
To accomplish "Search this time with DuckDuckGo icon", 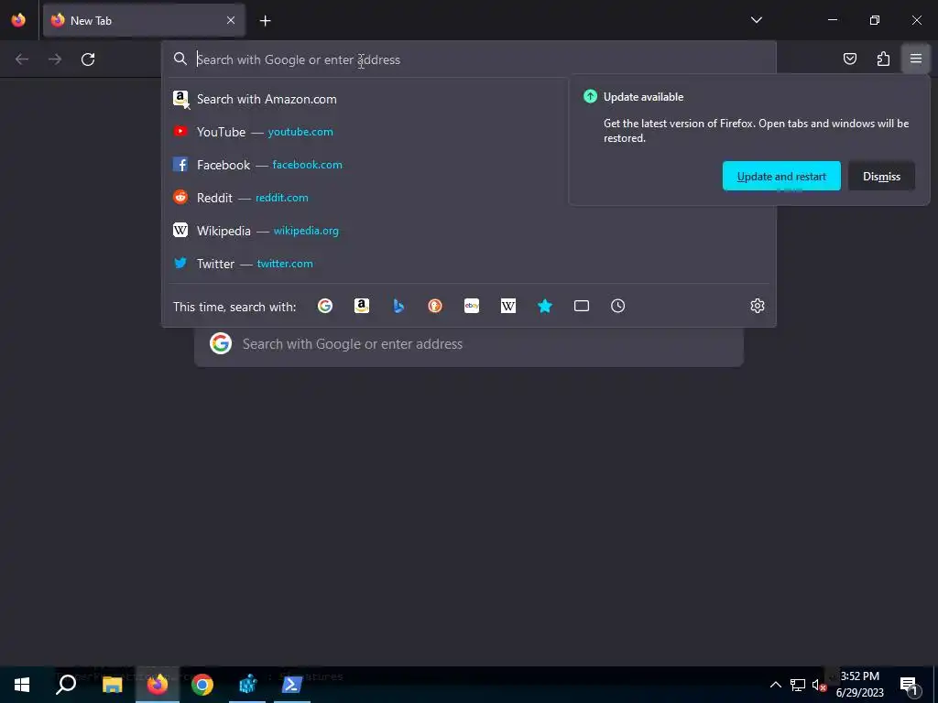I will tap(435, 306).
